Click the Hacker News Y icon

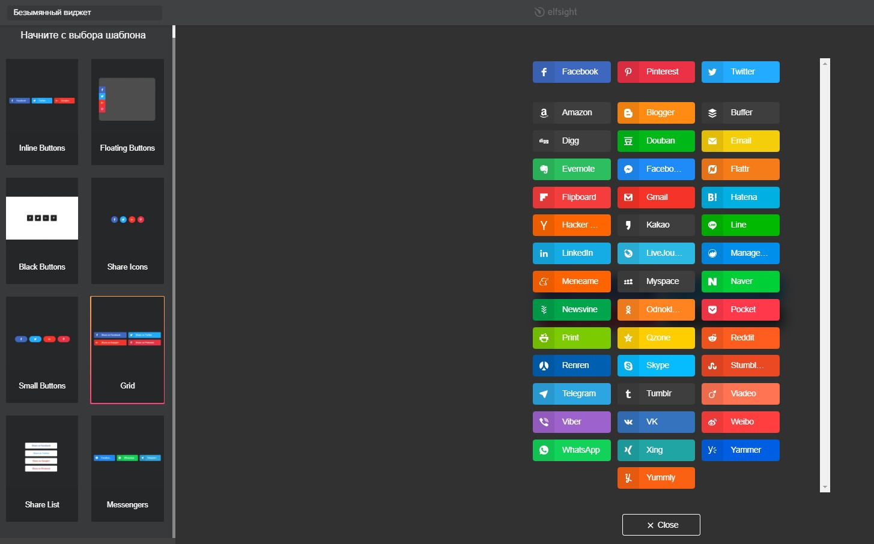(x=544, y=225)
